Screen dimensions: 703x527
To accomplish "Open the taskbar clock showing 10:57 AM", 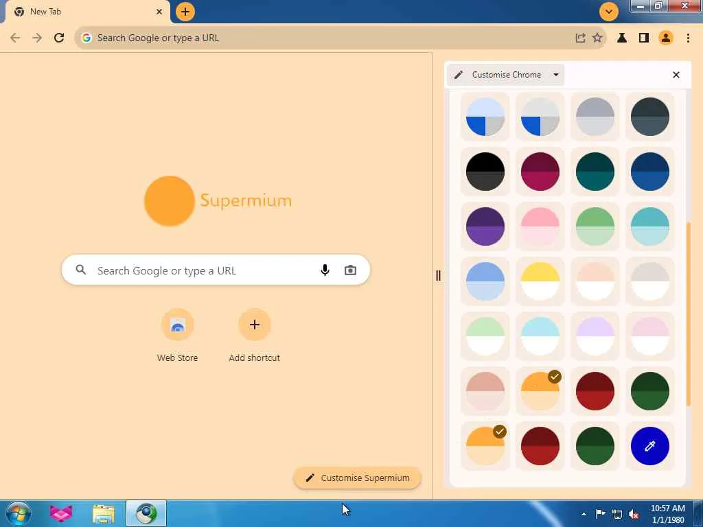I will click(667, 514).
